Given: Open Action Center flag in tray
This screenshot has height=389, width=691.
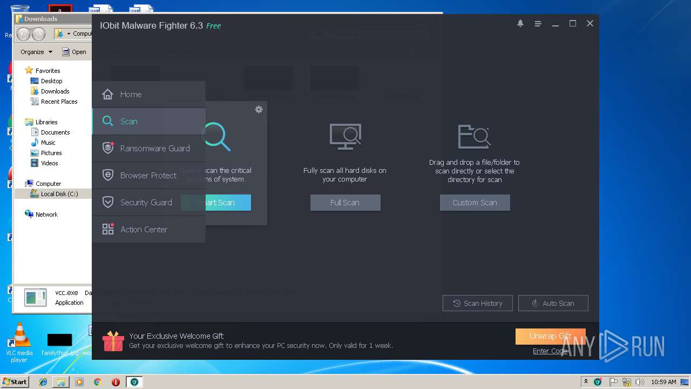Looking at the screenshot, I should 613,382.
